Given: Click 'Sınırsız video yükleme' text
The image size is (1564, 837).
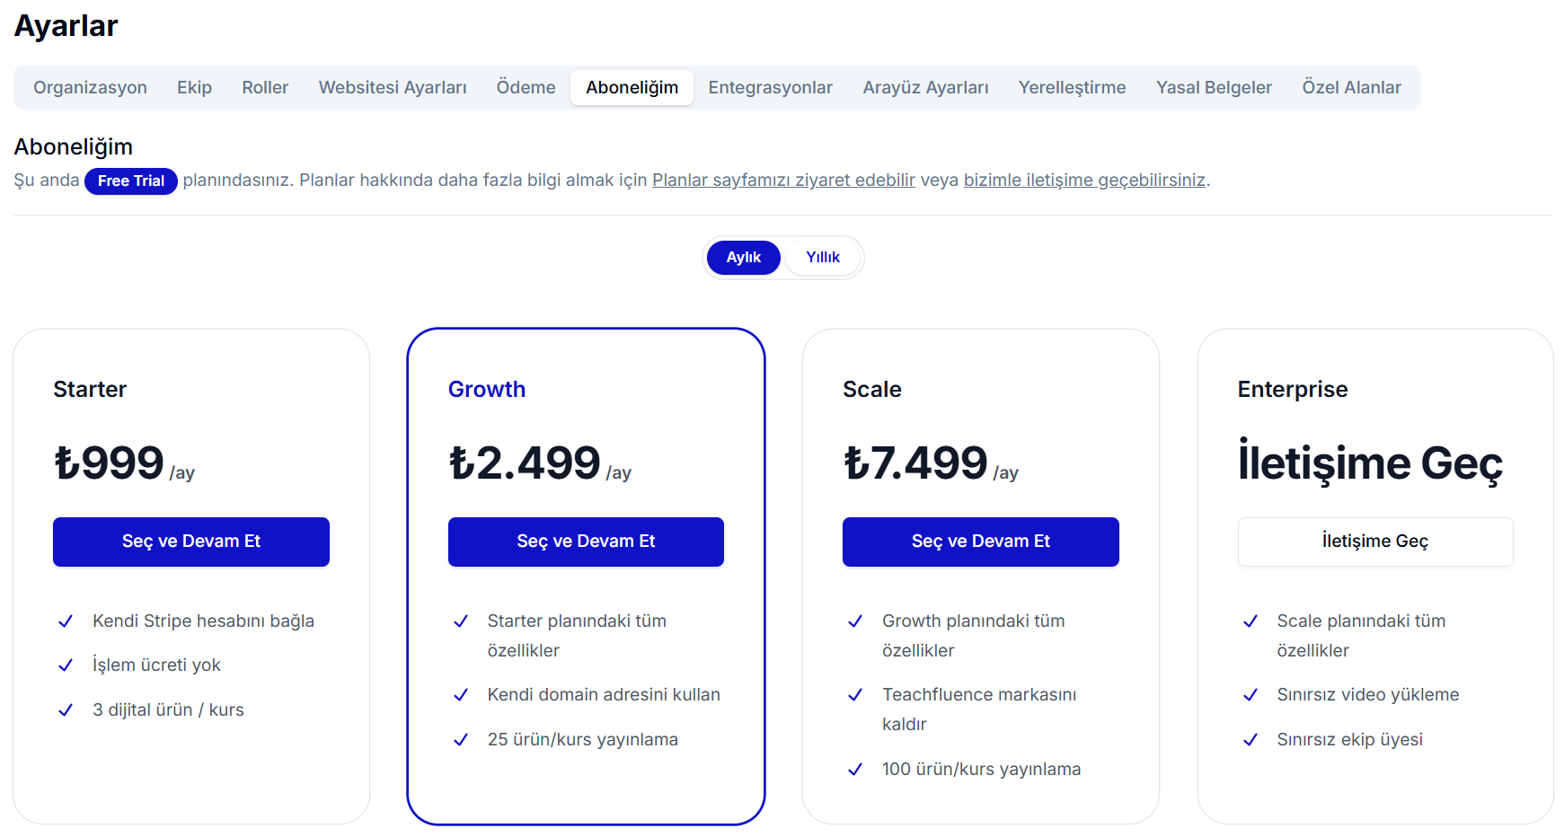Looking at the screenshot, I should (x=1368, y=694).
